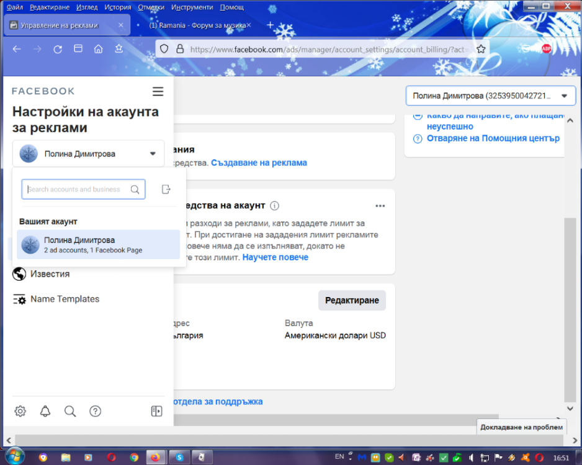
Task: Click the search magnifier inside the accounts field
Action: (135, 190)
